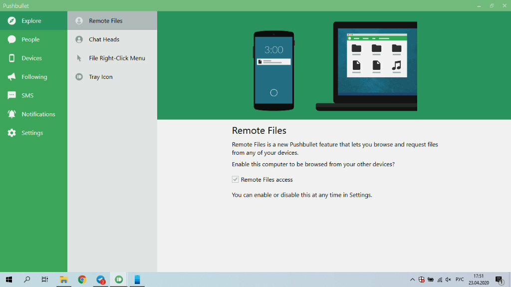Restore down the Pushbullet window
This screenshot has width=511, height=287.
coord(492,5)
